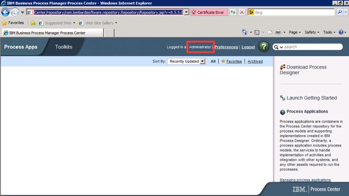Open a new blank browser tab

point(109,33)
